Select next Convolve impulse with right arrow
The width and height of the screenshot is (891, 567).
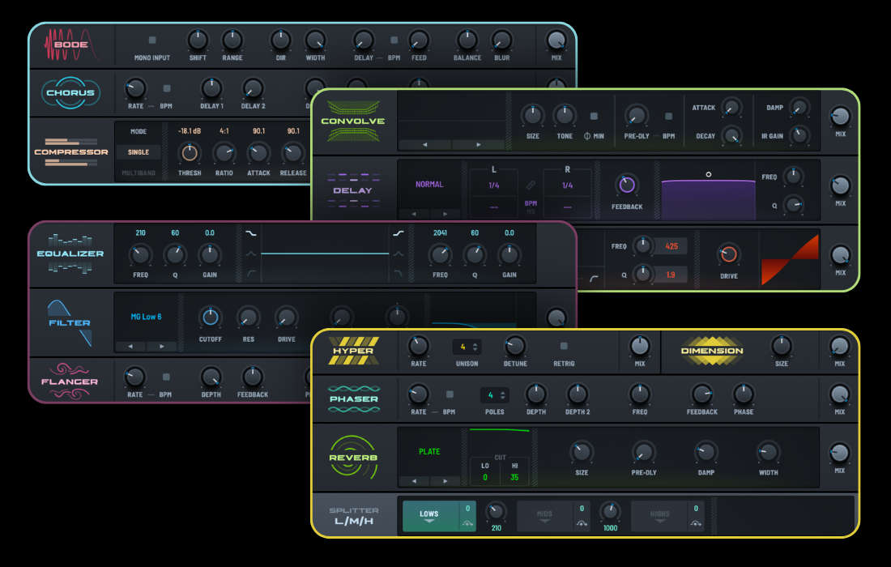pos(479,144)
